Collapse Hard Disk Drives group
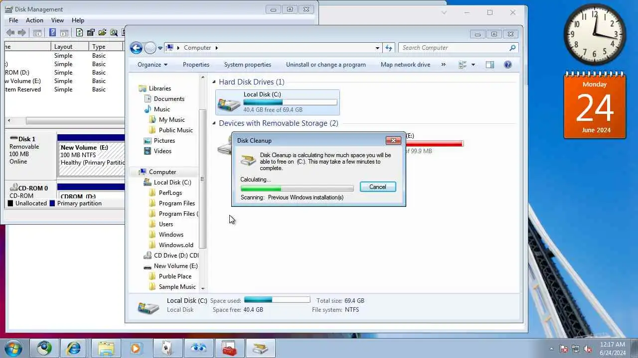 coord(214,82)
